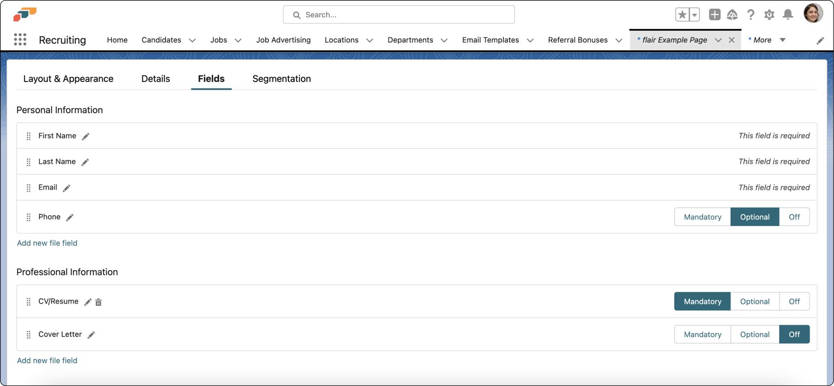Turn the Phone field Off
Screen dimensions: 834x386
[x=794, y=217]
